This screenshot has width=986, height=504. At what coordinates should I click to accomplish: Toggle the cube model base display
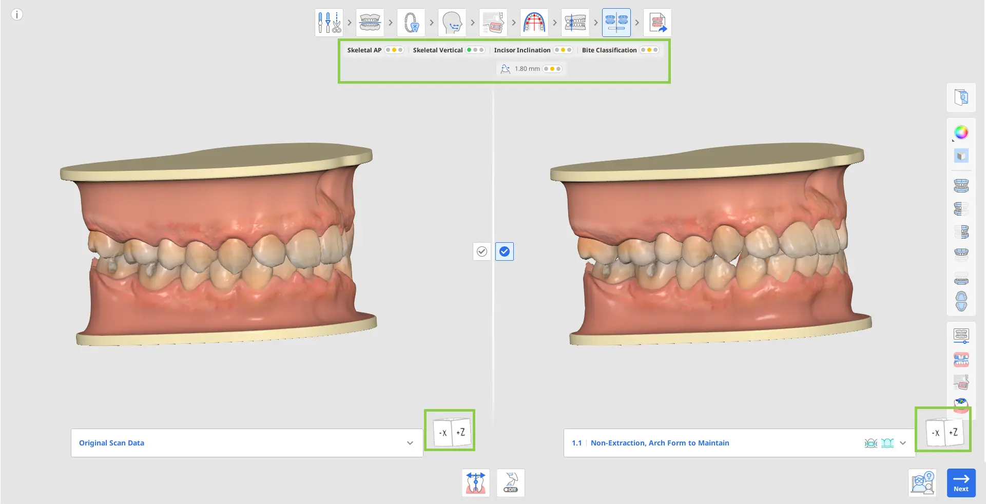coord(961,156)
